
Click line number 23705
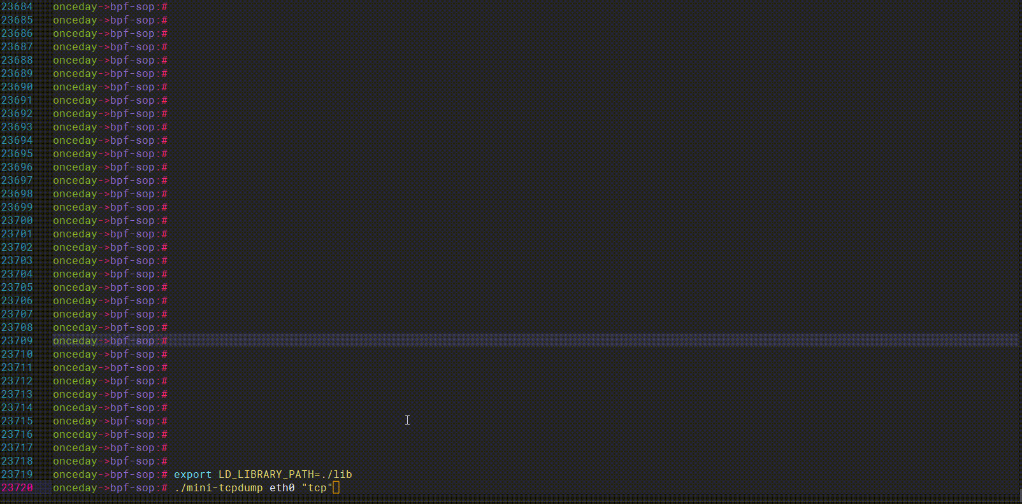pyautogui.click(x=17, y=288)
